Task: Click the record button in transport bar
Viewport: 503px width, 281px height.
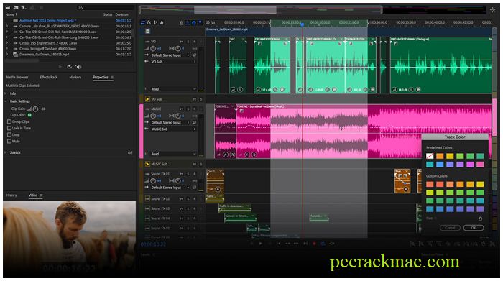Action: [315, 244]
